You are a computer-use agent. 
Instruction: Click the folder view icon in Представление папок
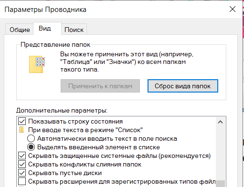click(37, 64)
